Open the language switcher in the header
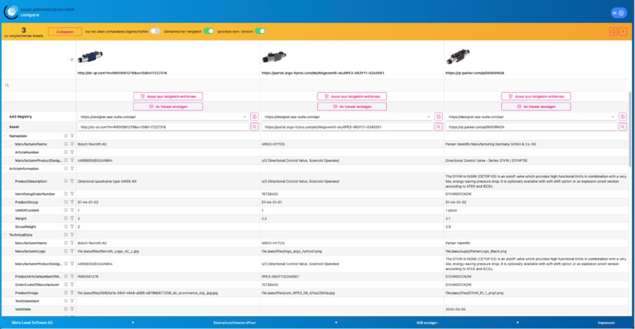Viewport: 635px width, 329px height. tap(618, 13)
